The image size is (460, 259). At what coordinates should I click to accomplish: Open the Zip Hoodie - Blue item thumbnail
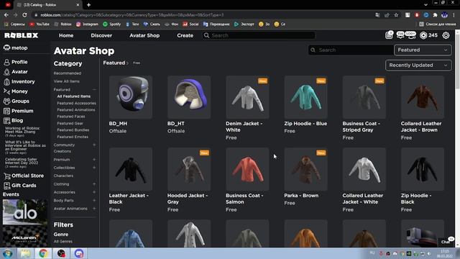pos(305,97)
